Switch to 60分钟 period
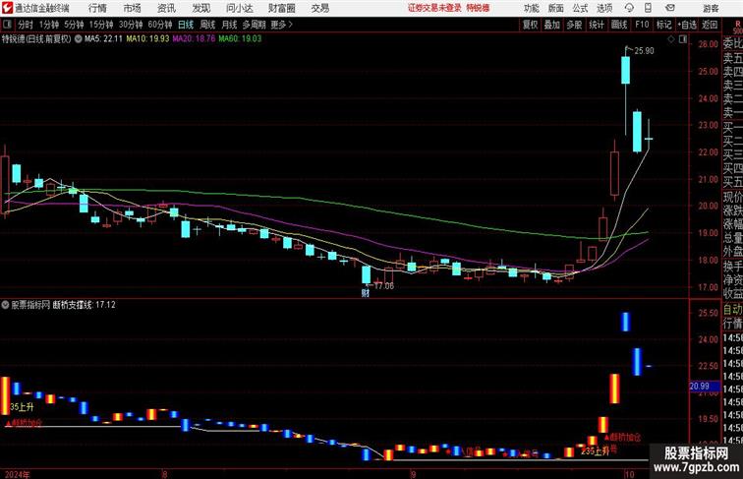The image size is (743, 479). click(160, 25)
